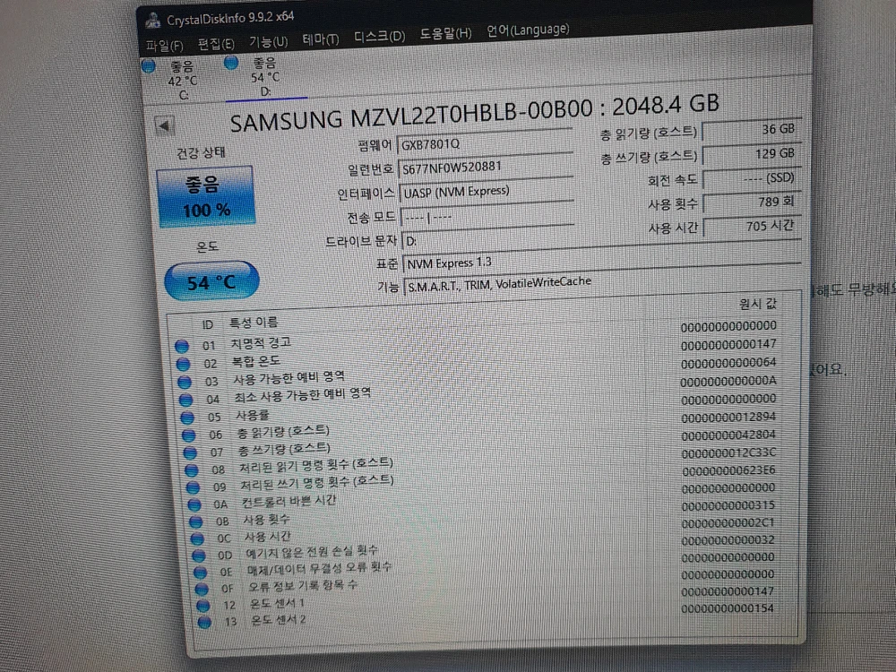The width and height of the screenshot is (896, 672).
Task: Click the power on hours value 705 시간
Action: tap(753, 227)
